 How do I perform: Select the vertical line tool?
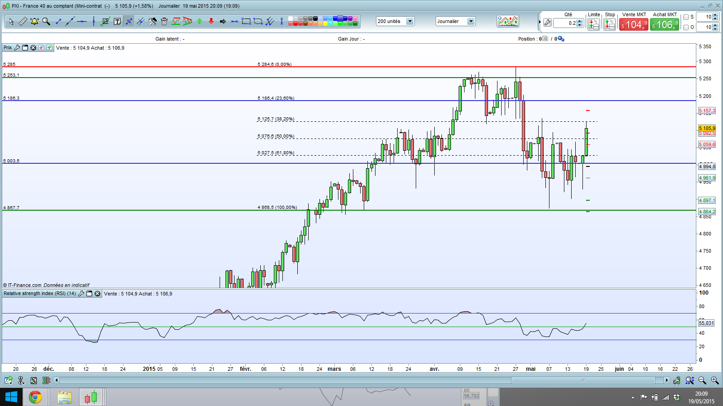point(94,21)
